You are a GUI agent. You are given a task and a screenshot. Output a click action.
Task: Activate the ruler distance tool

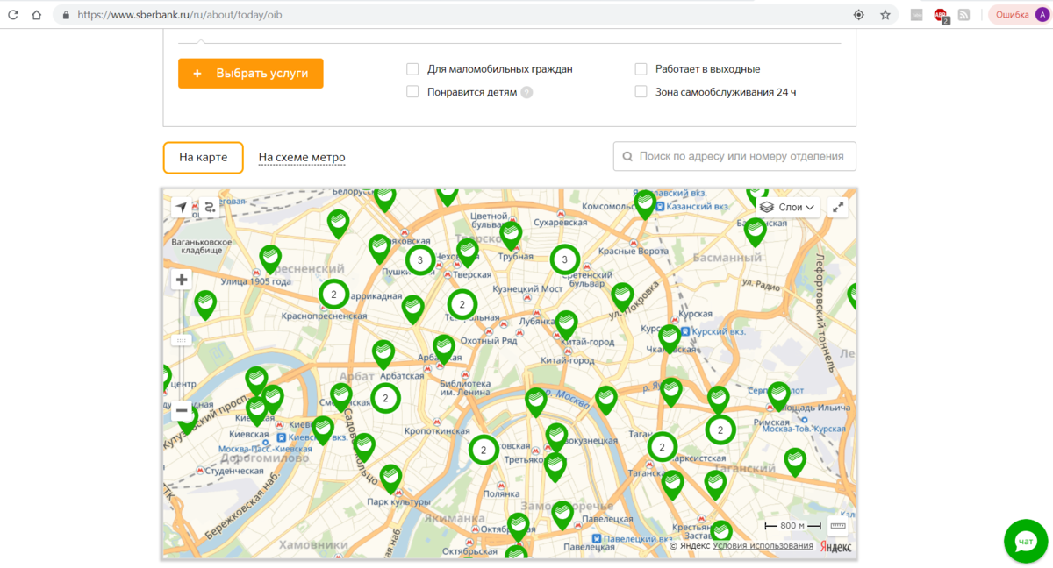837,526
